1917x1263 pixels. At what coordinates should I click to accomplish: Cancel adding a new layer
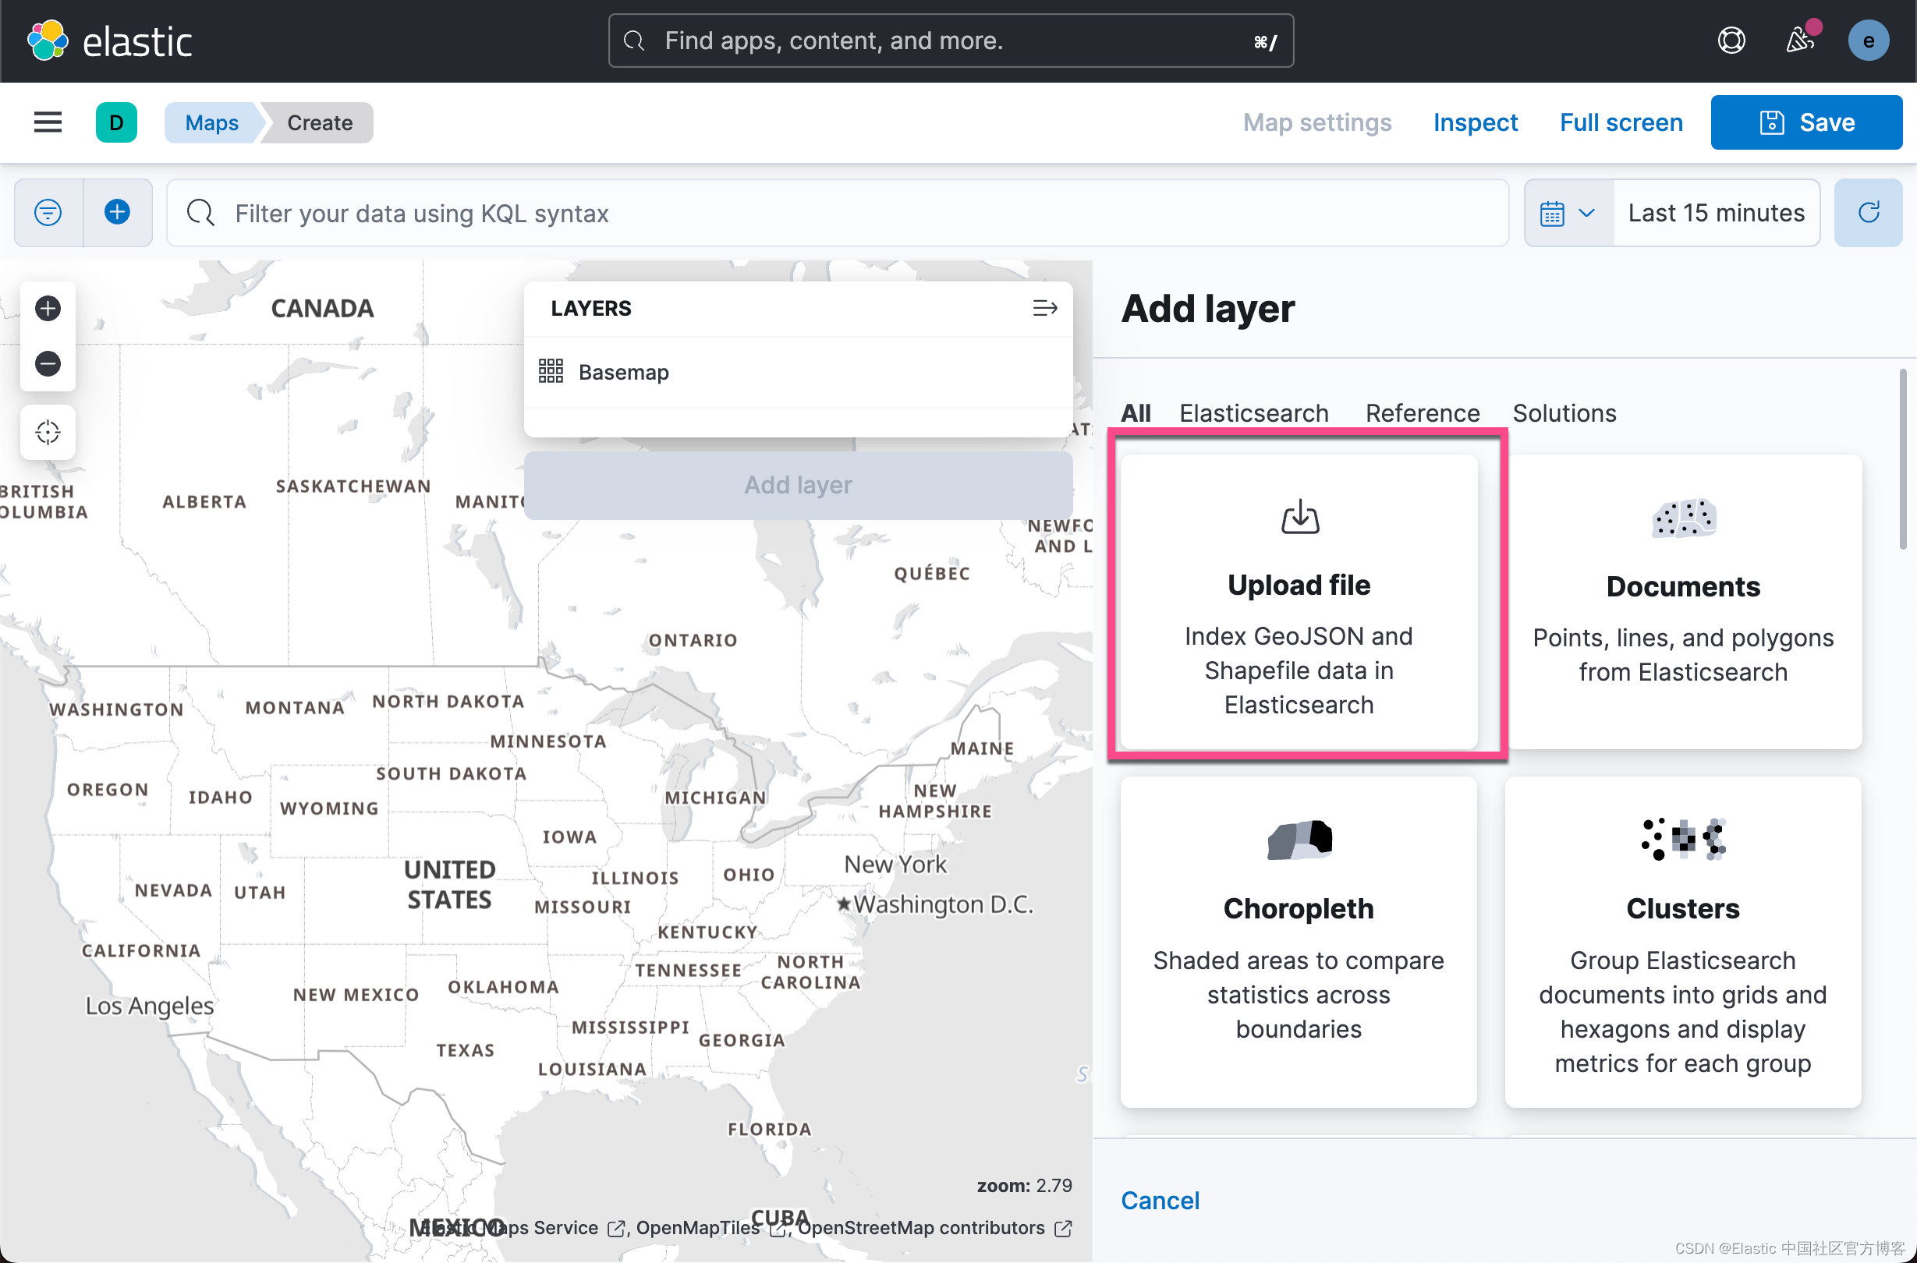pos(1160,1199)
